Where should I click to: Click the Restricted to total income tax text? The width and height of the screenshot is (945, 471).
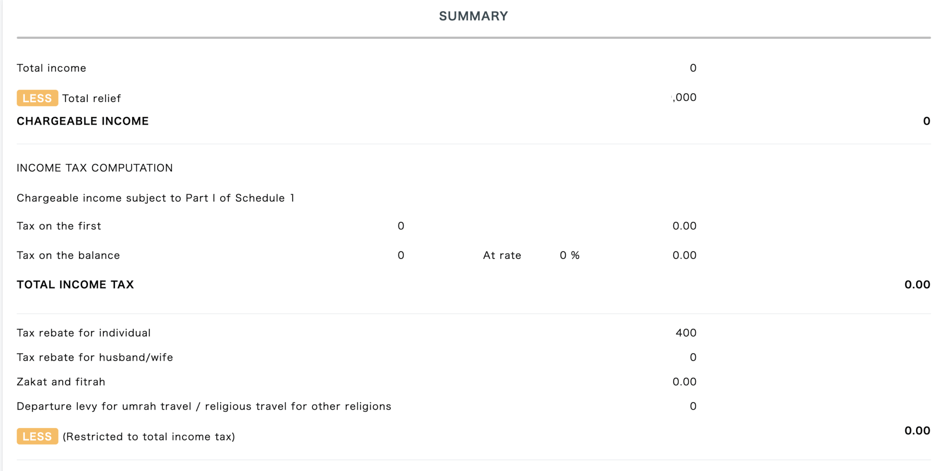click(x=149, y=437)
